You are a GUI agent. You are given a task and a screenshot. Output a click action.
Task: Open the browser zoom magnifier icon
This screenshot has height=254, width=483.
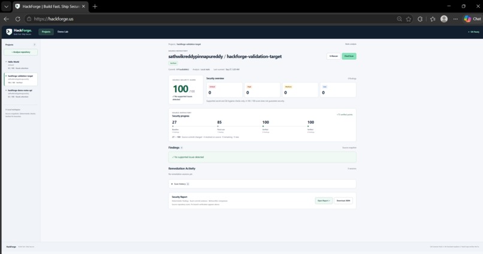click(x=399, y=19)
